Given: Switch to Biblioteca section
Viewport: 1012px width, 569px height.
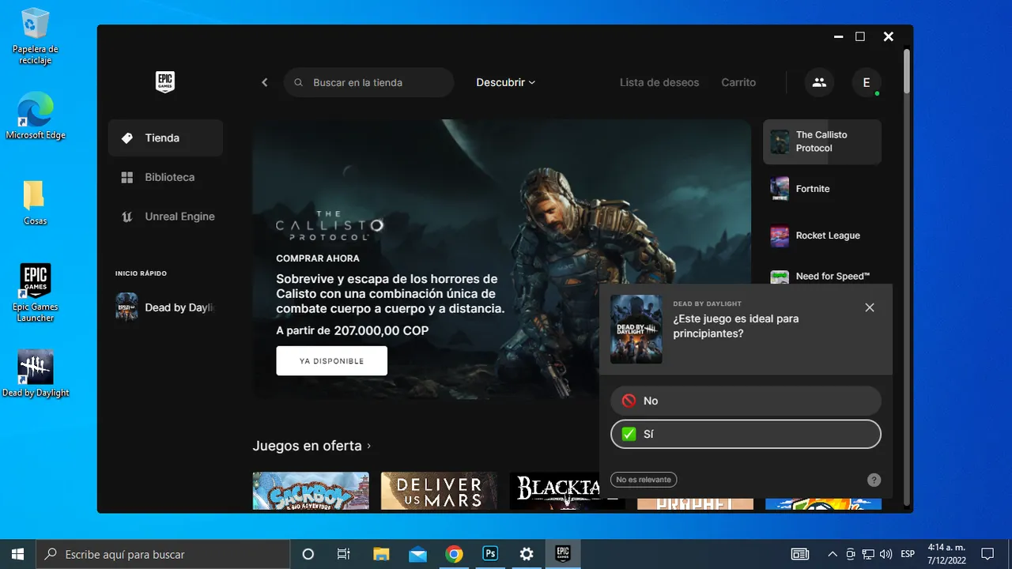Looking at the screenshot, I should (x=165, y=178).
